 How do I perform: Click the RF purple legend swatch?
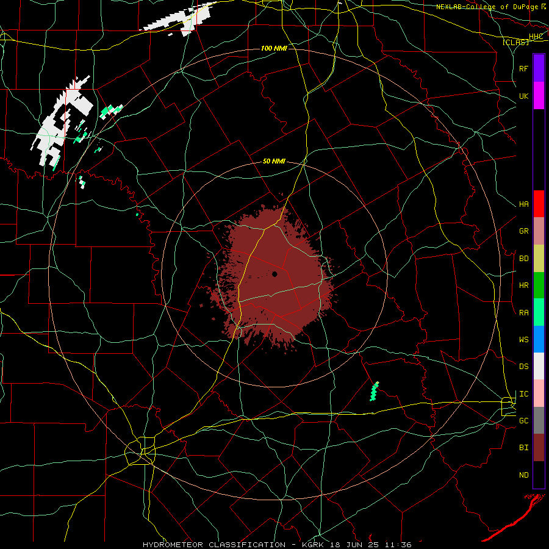[539, 68]
